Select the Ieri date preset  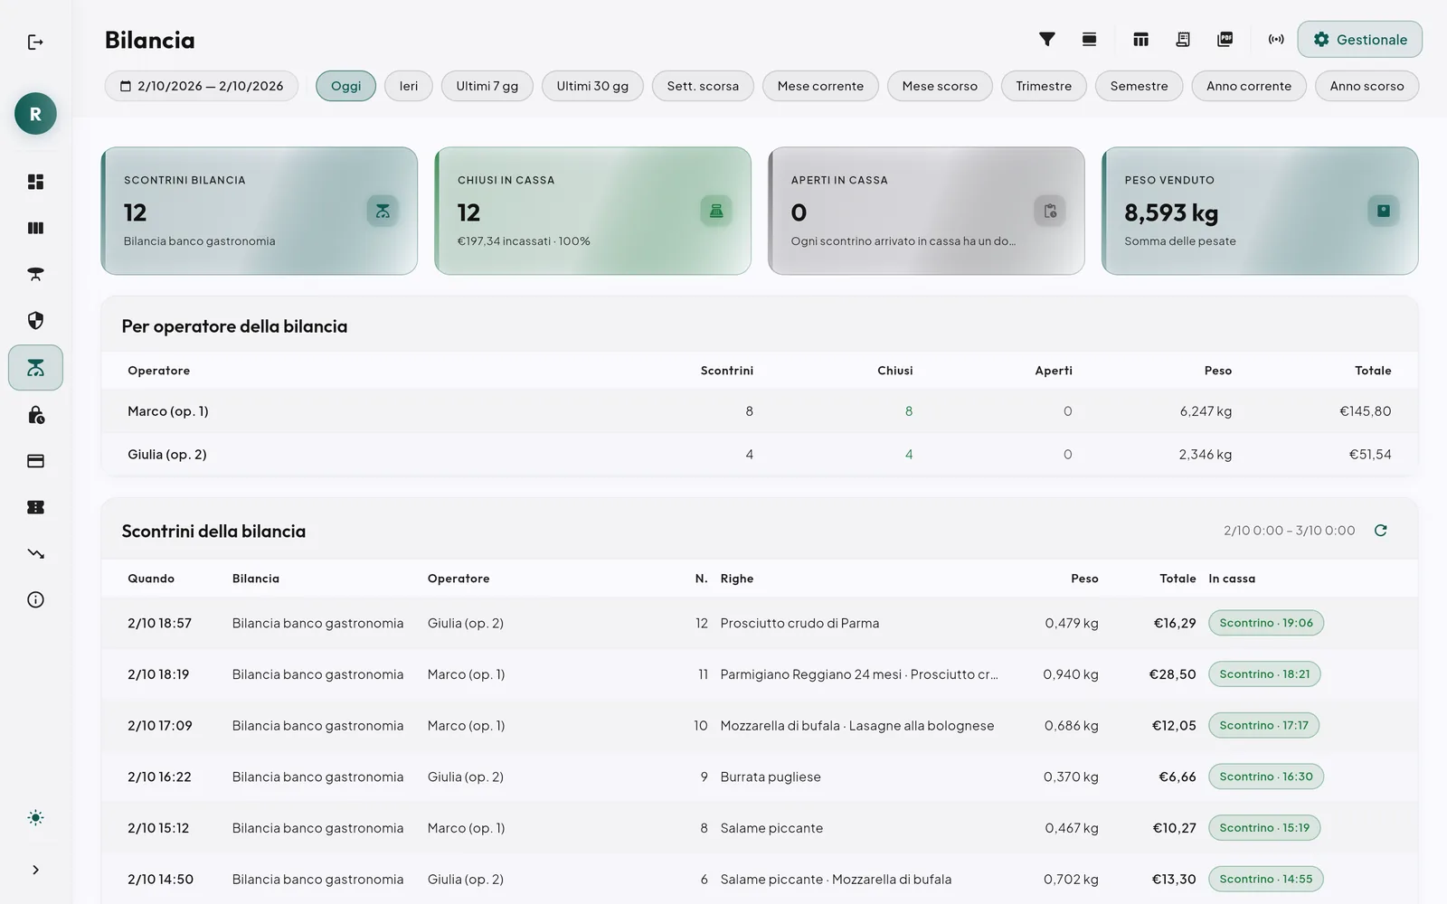(409, 86)
